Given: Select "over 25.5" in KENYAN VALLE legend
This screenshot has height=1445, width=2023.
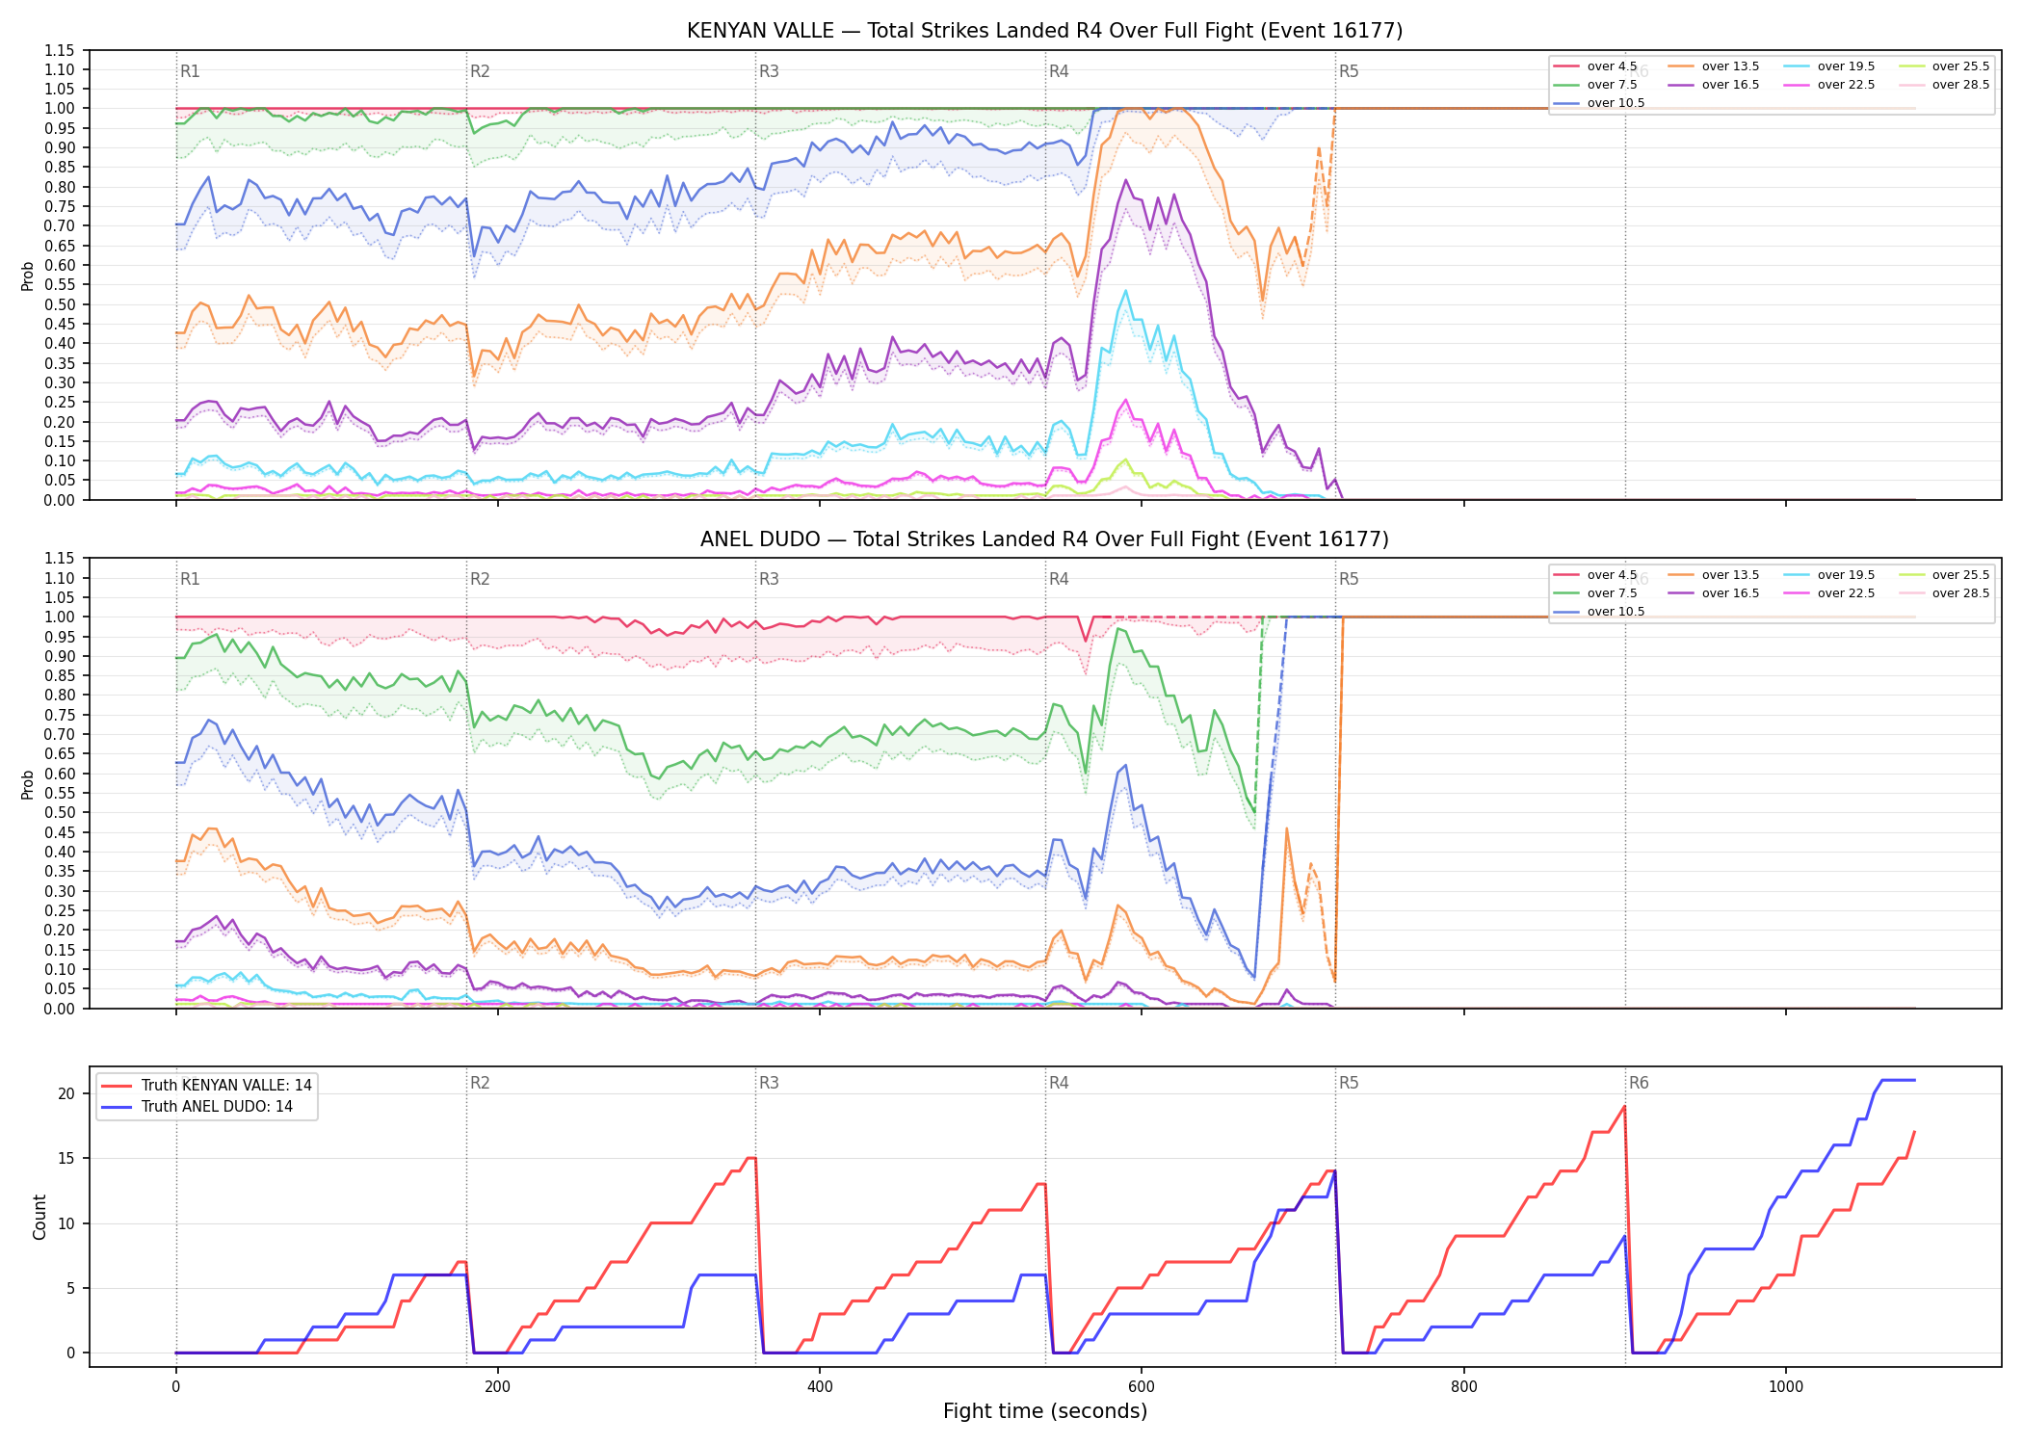Looking at the screenshot, I should pos(1943,66).
